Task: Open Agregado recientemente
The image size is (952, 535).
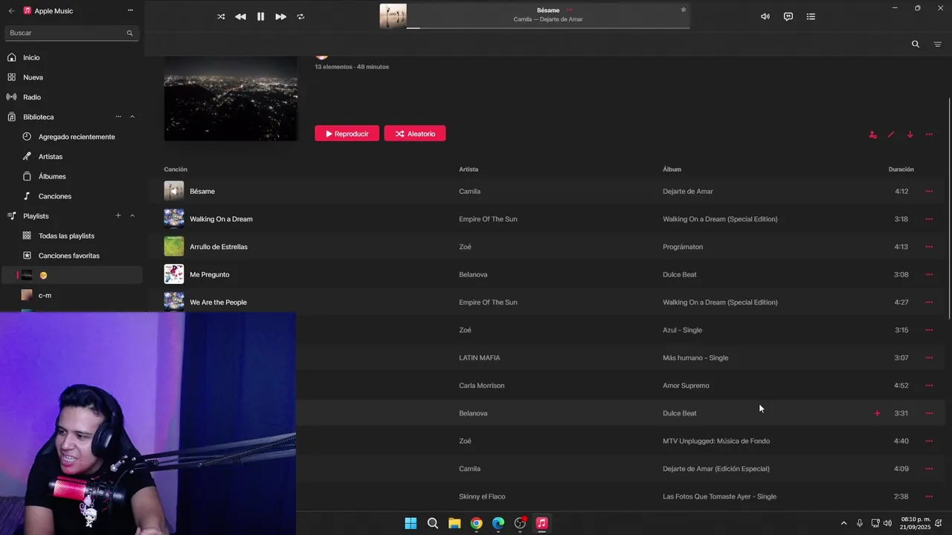Action: tap(77, 137)
